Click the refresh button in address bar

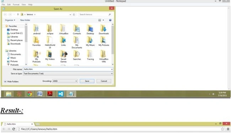(x=74, y=15)
